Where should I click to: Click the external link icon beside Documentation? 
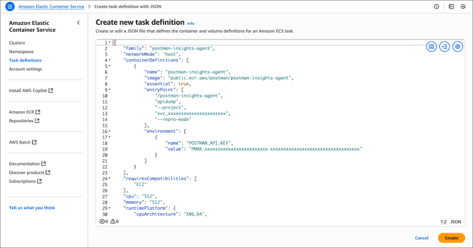pos(43,164)
